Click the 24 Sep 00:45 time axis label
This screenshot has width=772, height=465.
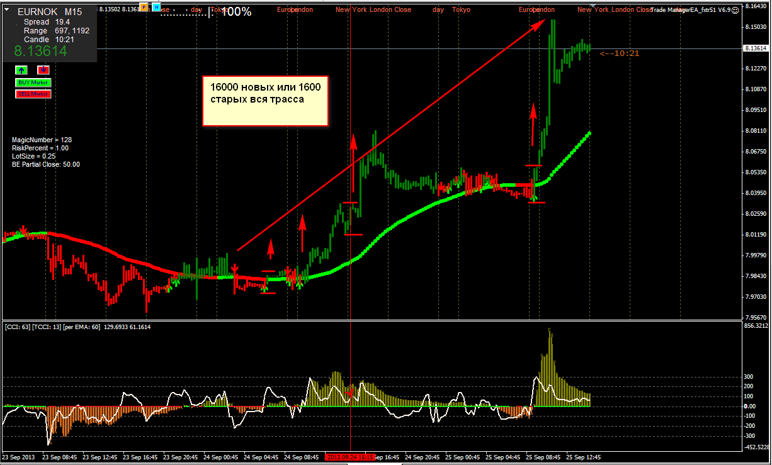coord(222,457)
